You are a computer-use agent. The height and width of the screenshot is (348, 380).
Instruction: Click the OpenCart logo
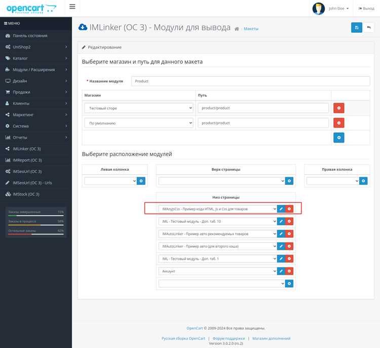click(x=31, y=9)
